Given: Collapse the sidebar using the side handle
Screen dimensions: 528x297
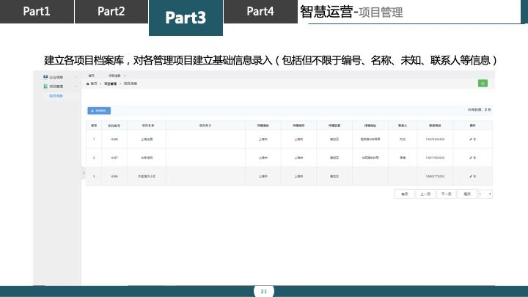Looking at the screenshot, I should pyautogui.click(x=84, y=173).
